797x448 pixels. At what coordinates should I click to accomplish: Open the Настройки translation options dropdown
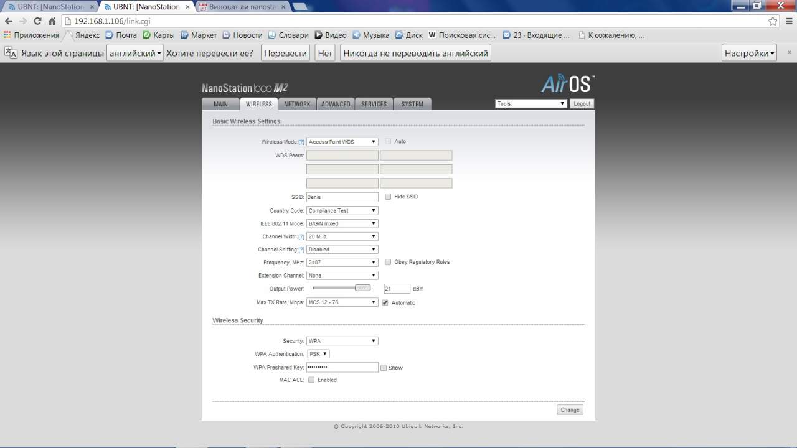750,53
